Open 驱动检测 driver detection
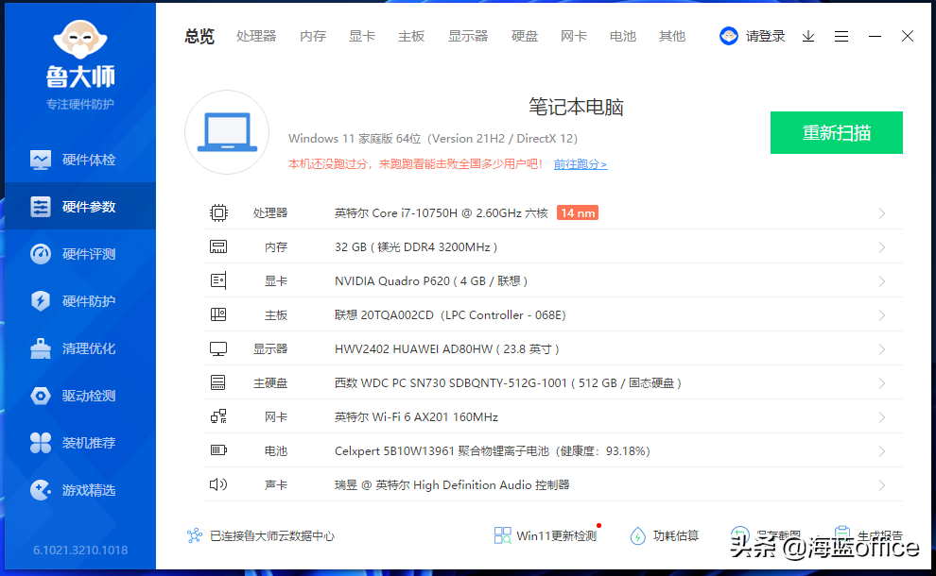936x576 pixels. coord(80,396)
